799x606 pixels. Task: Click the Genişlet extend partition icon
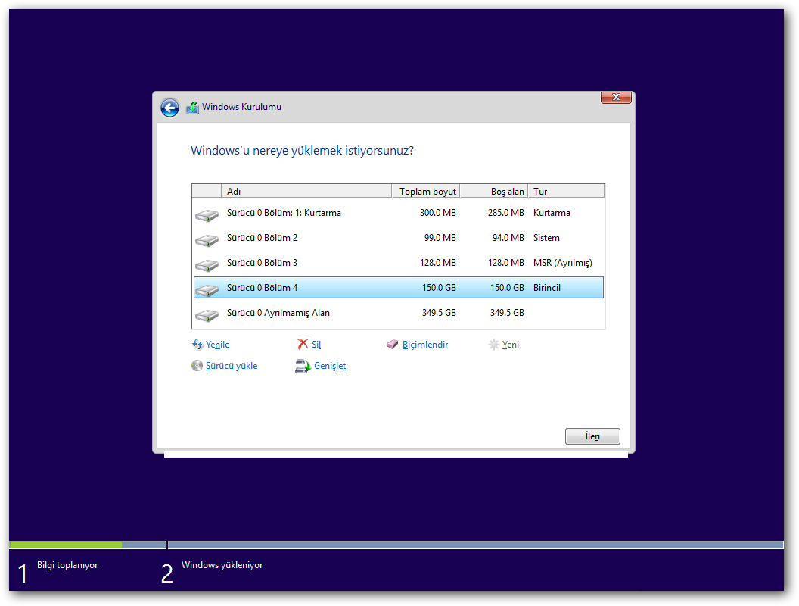point(302,366)
